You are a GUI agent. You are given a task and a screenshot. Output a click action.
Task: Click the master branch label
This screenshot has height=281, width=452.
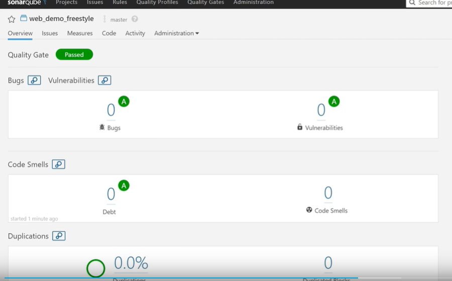(x=119, y=20)
